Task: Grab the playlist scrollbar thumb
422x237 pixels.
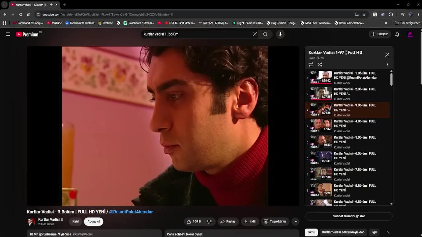Action: coord(391,79)
